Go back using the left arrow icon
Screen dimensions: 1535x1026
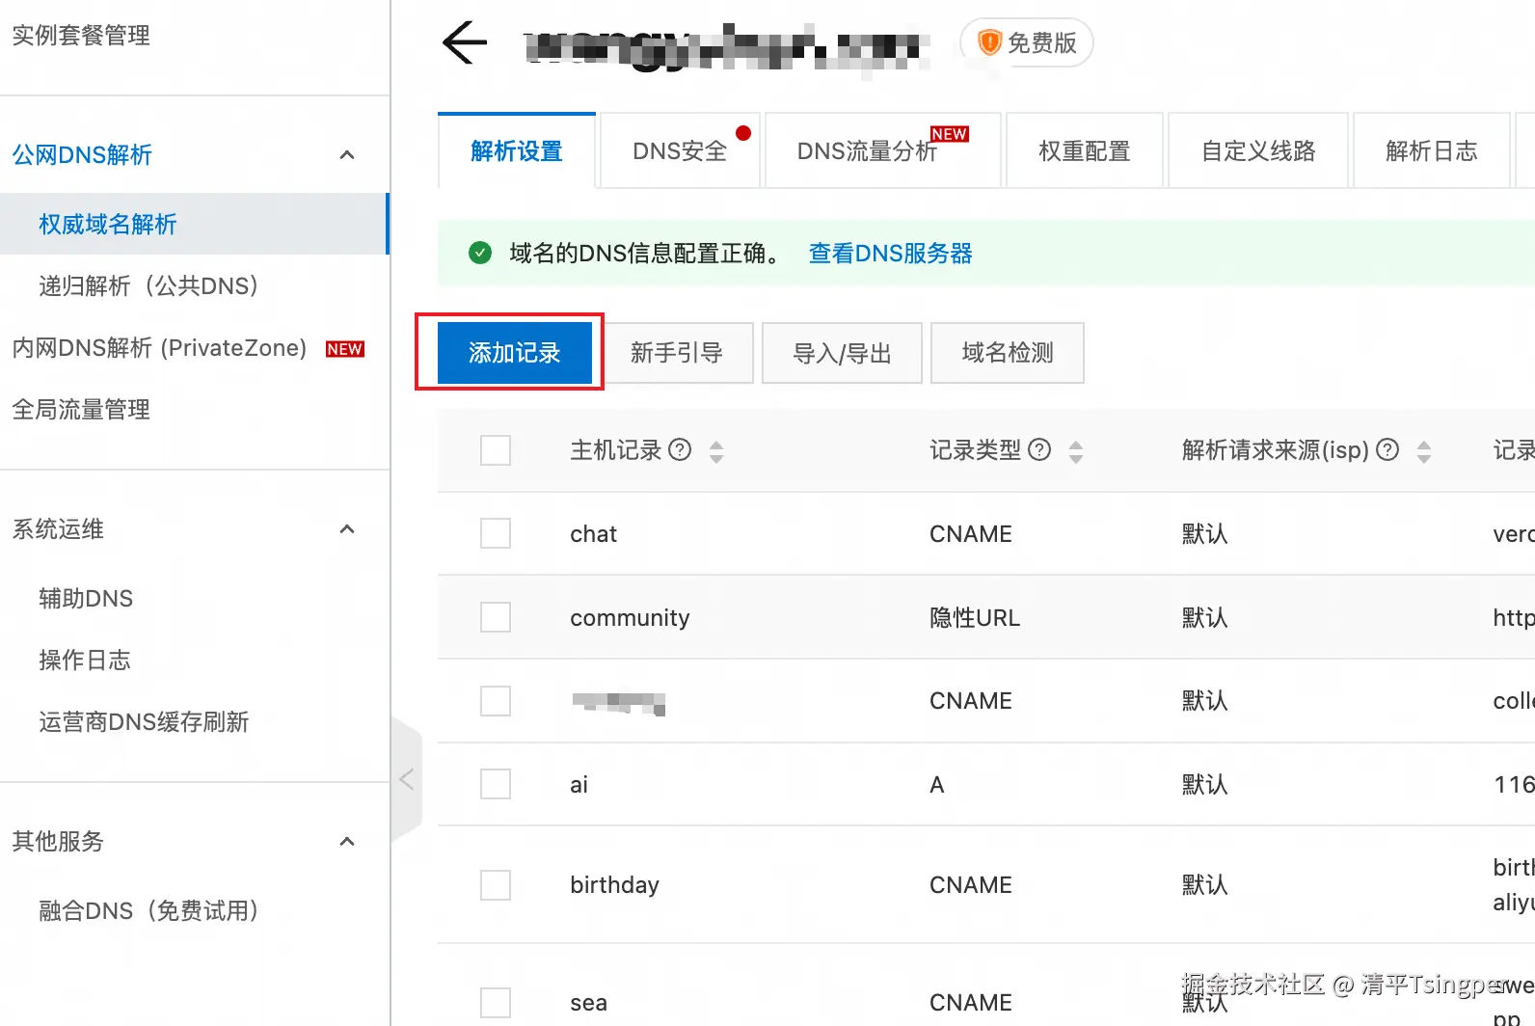(465, 43)
